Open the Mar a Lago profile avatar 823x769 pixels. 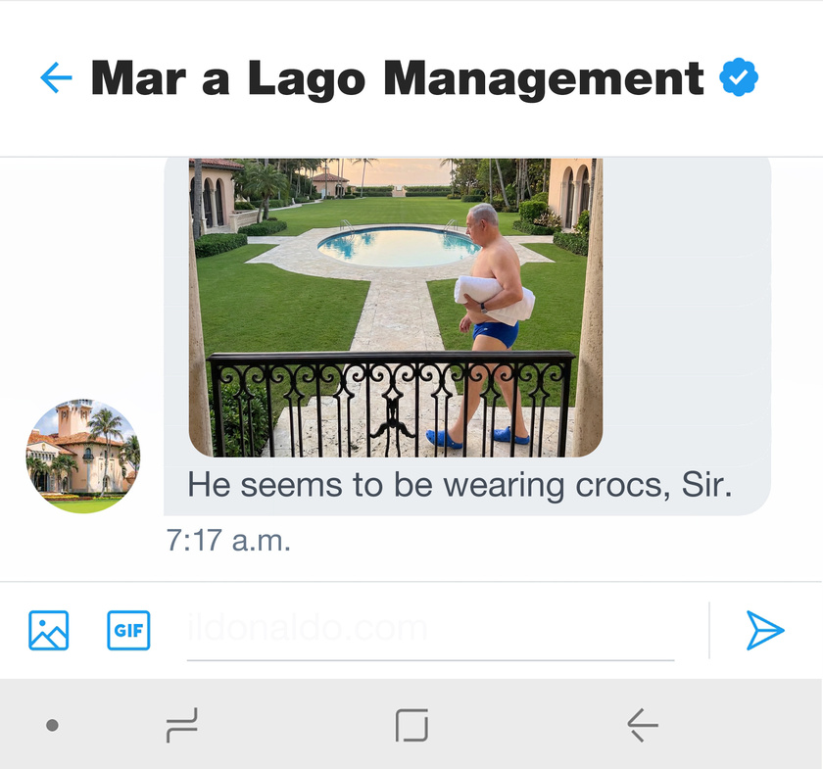pos(82,457)
